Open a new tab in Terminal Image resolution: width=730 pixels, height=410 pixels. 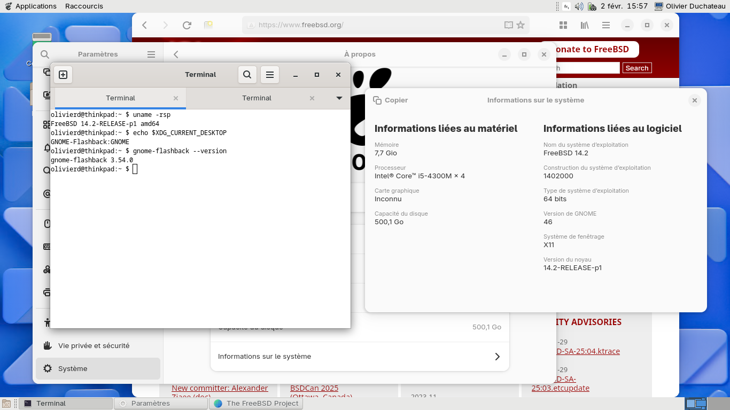63,75
